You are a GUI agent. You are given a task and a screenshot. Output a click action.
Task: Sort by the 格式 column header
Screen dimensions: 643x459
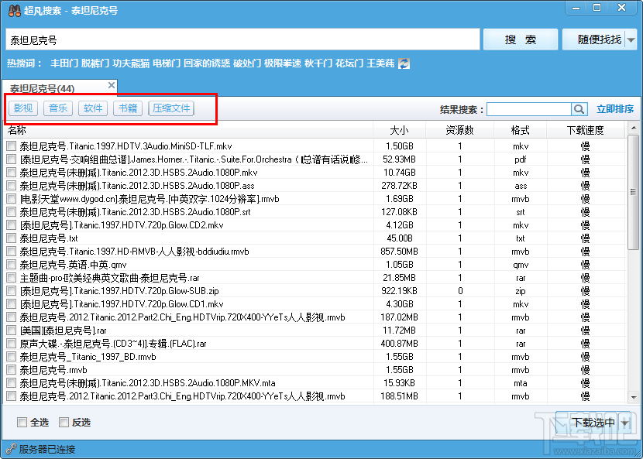(x=520, y=130)
